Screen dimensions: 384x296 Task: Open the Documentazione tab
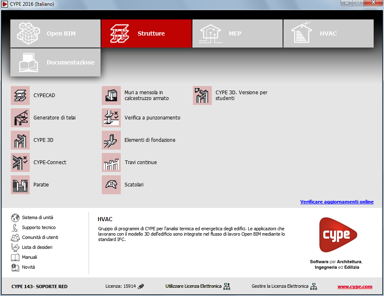(x=55, y=62)
